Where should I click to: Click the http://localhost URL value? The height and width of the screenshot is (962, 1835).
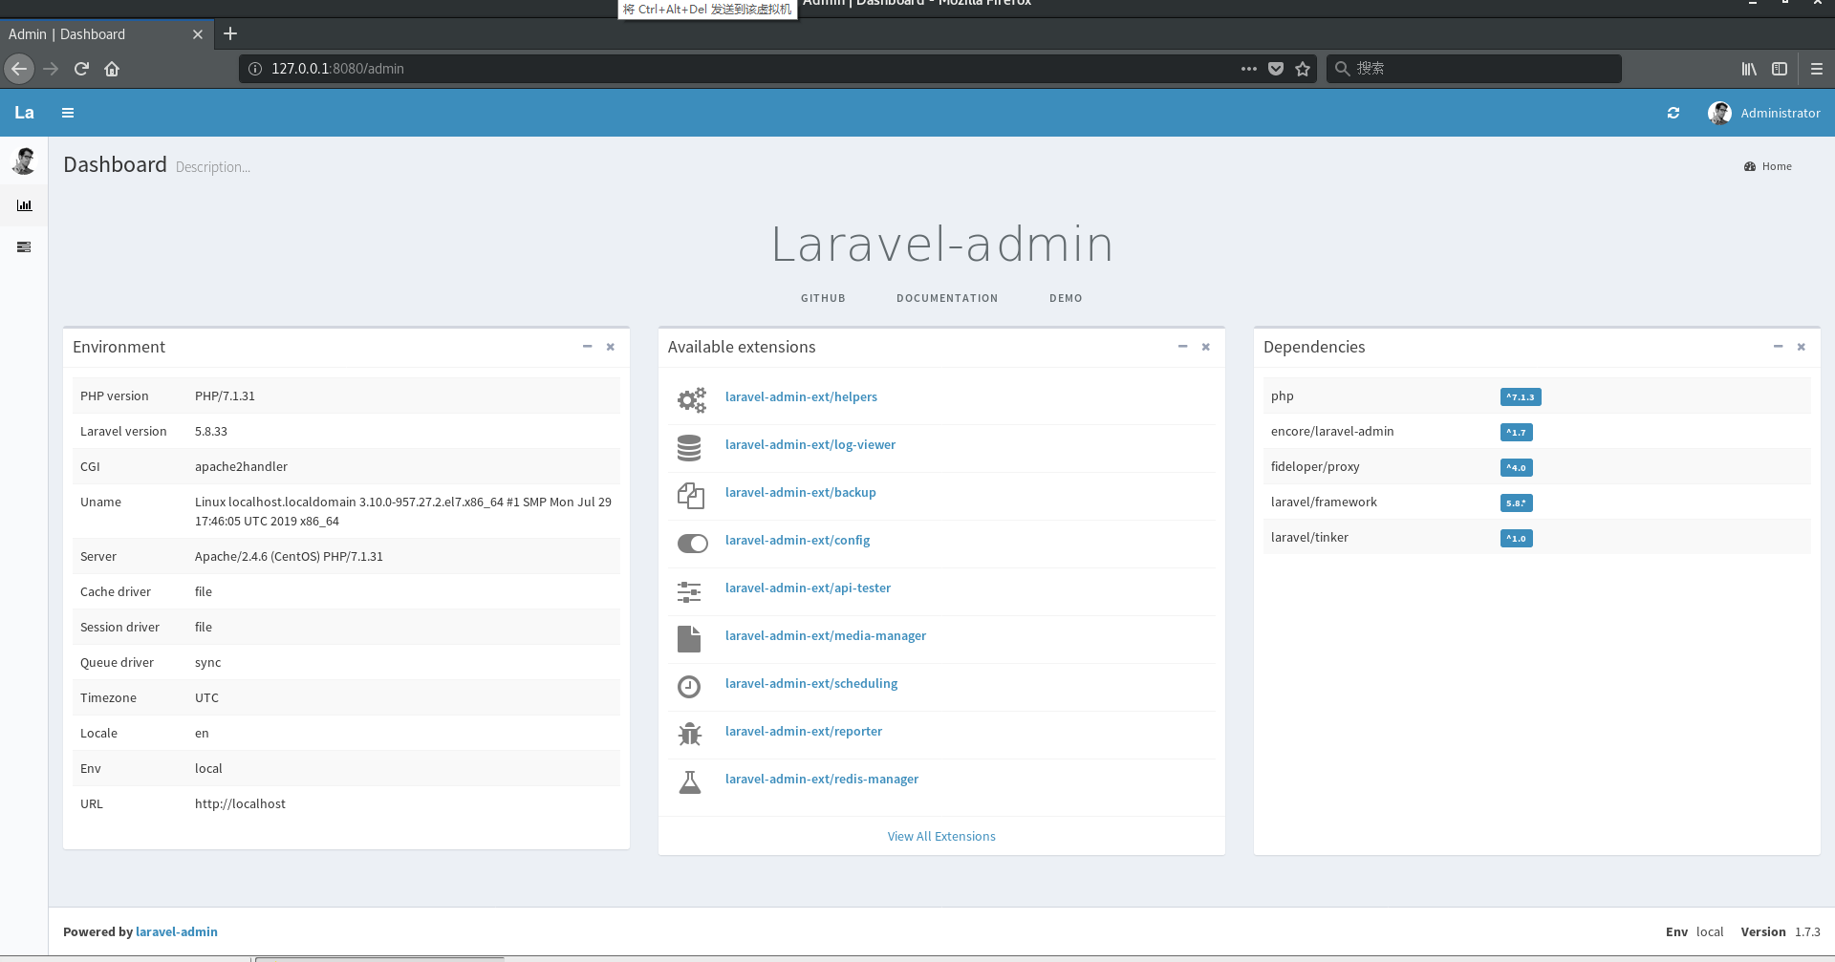click(x=240, y=804)
